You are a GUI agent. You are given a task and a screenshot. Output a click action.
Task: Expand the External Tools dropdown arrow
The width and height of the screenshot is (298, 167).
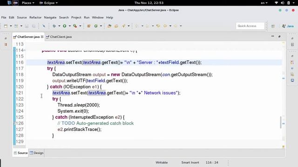coord(80,26)
